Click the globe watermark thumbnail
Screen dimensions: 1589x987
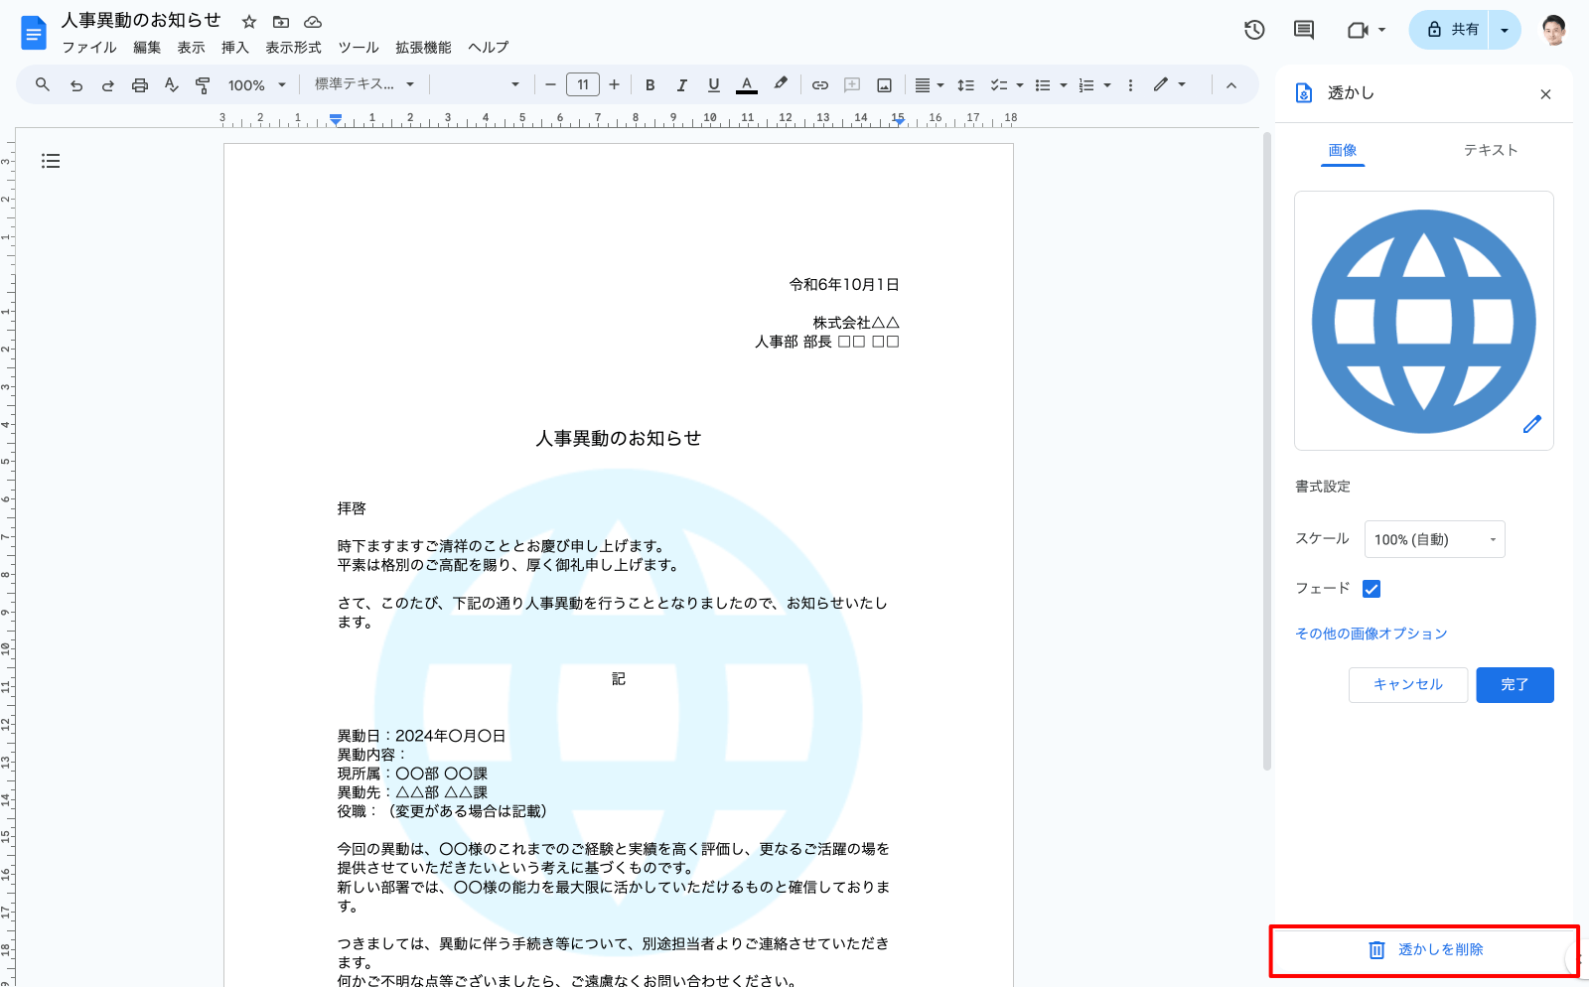coord(1424,321)
